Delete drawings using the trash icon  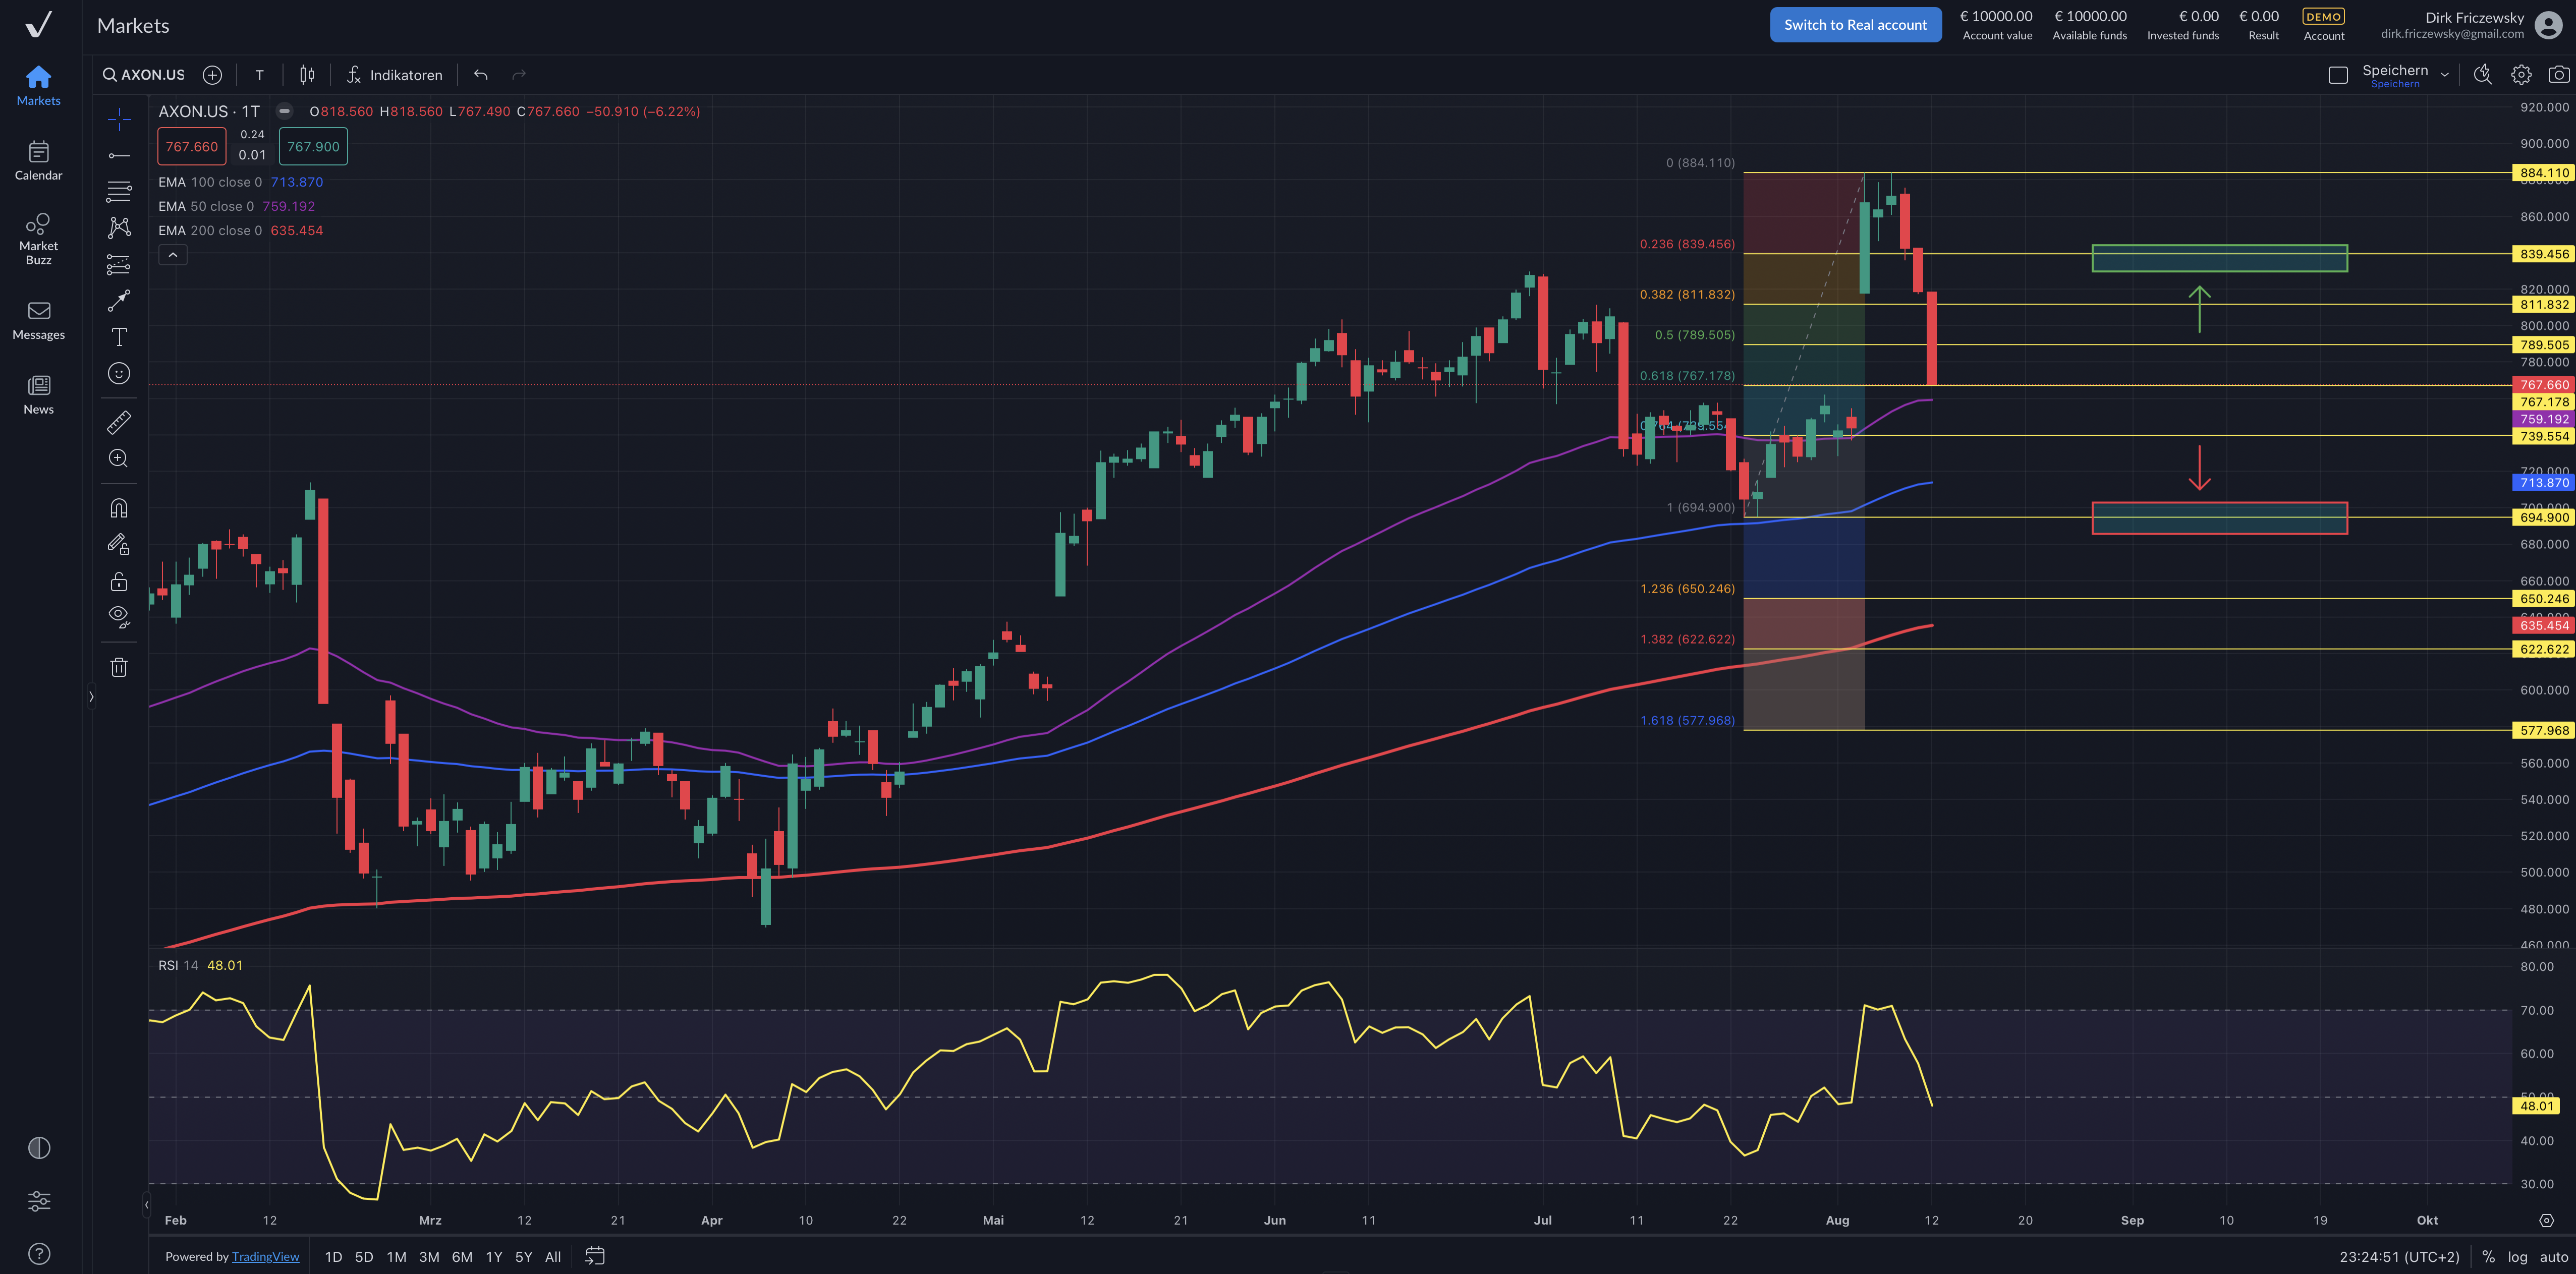(x=119, y=666)
